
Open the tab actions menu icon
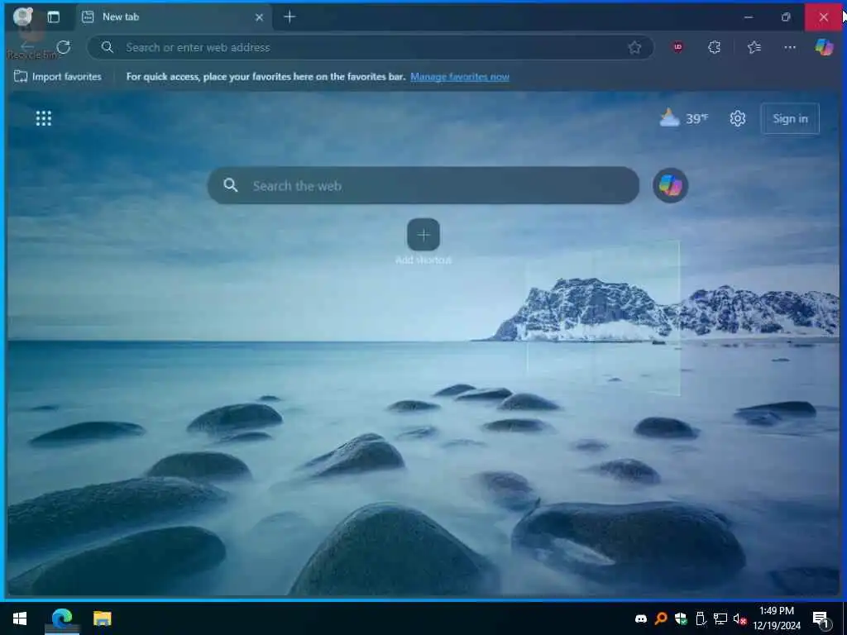pos(54,17)
